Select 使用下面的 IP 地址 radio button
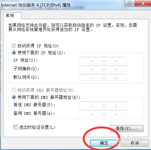Screen dimensions: 151x150 click(x=14, y=53)
